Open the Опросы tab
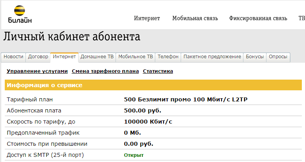Viewport: 305px width, 162px height. (x=278, y=57)
